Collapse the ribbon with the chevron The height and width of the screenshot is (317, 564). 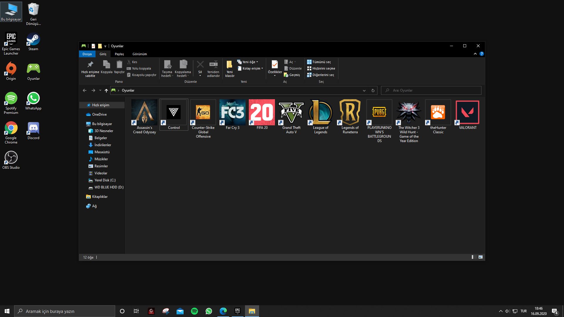[x=475, y=54]
